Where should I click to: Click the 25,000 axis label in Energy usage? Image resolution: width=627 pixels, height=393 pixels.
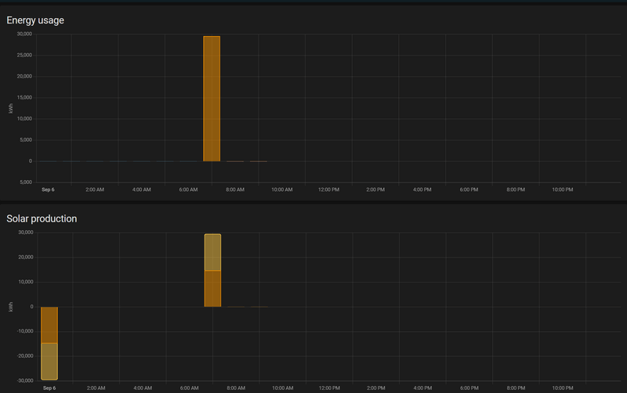(24, 55)
